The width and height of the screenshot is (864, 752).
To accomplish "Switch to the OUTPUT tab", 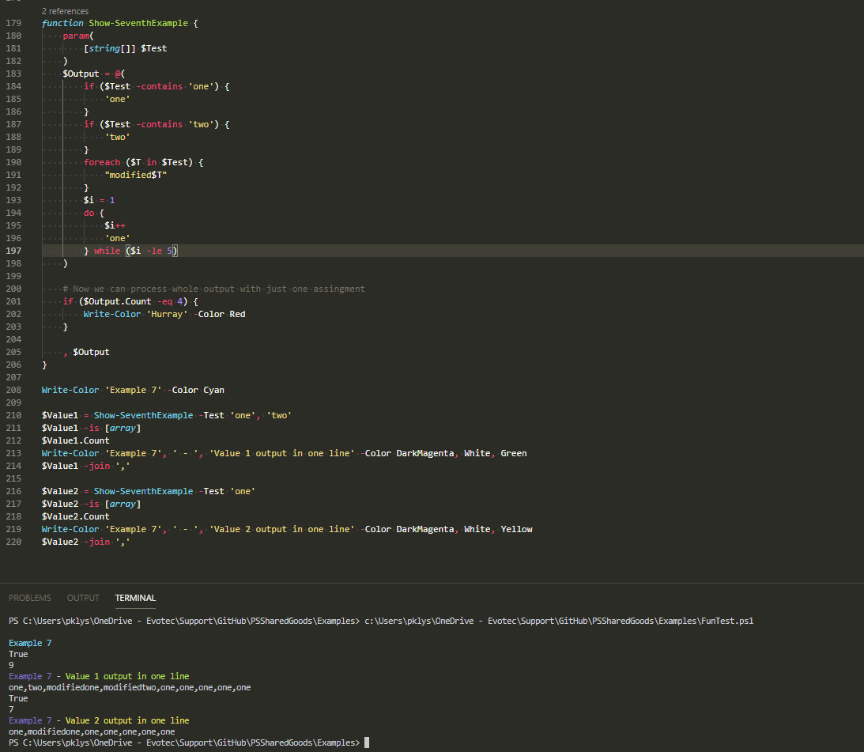I will coord(82,598).
